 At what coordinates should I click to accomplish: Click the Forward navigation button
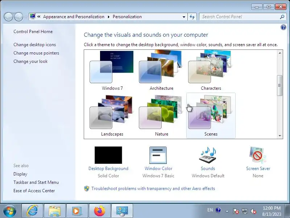pos(18,17)
